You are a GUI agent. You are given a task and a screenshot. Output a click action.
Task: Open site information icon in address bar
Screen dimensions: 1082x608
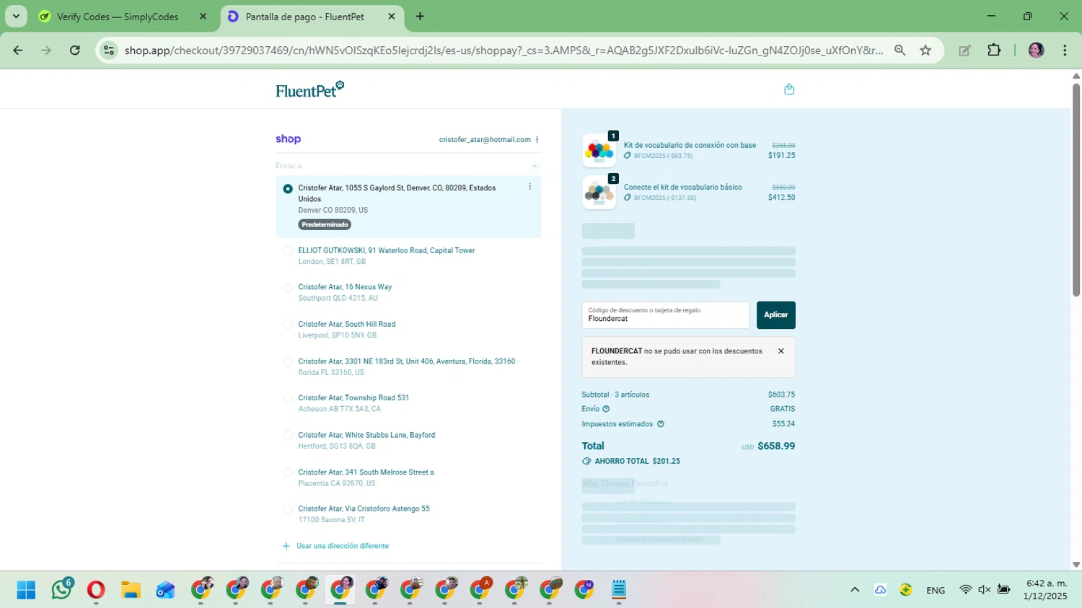109,50
